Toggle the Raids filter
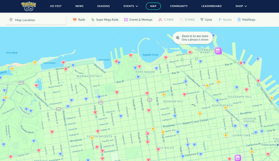279x161 pixels. 79,20
